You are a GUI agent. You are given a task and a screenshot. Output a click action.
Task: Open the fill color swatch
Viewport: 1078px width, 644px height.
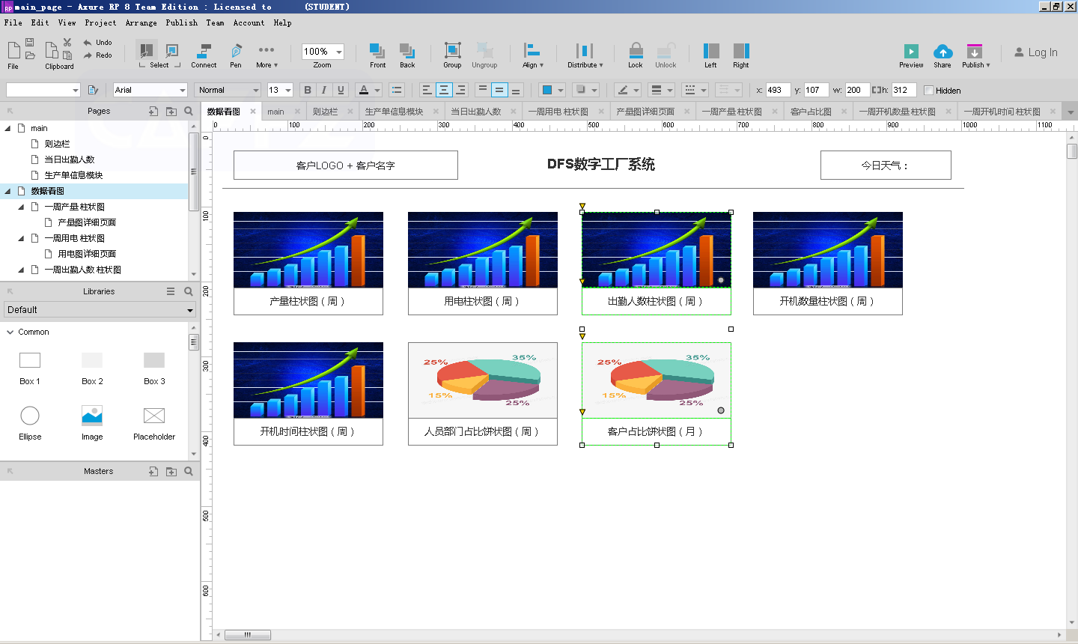(x=547, y=90)
